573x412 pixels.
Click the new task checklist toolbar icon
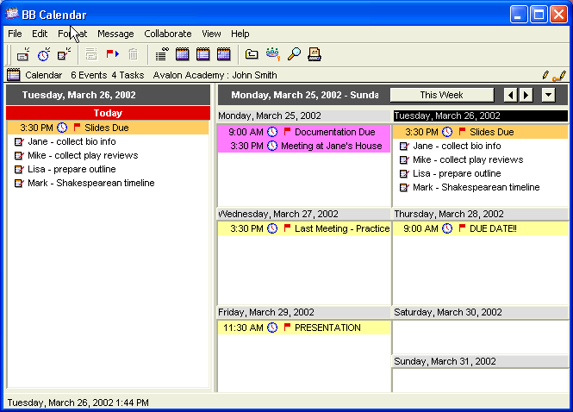coord(64,54)
